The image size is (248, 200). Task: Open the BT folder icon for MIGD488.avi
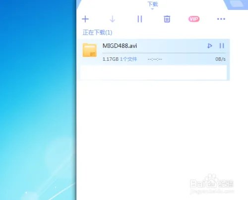(x=90, y=50)
